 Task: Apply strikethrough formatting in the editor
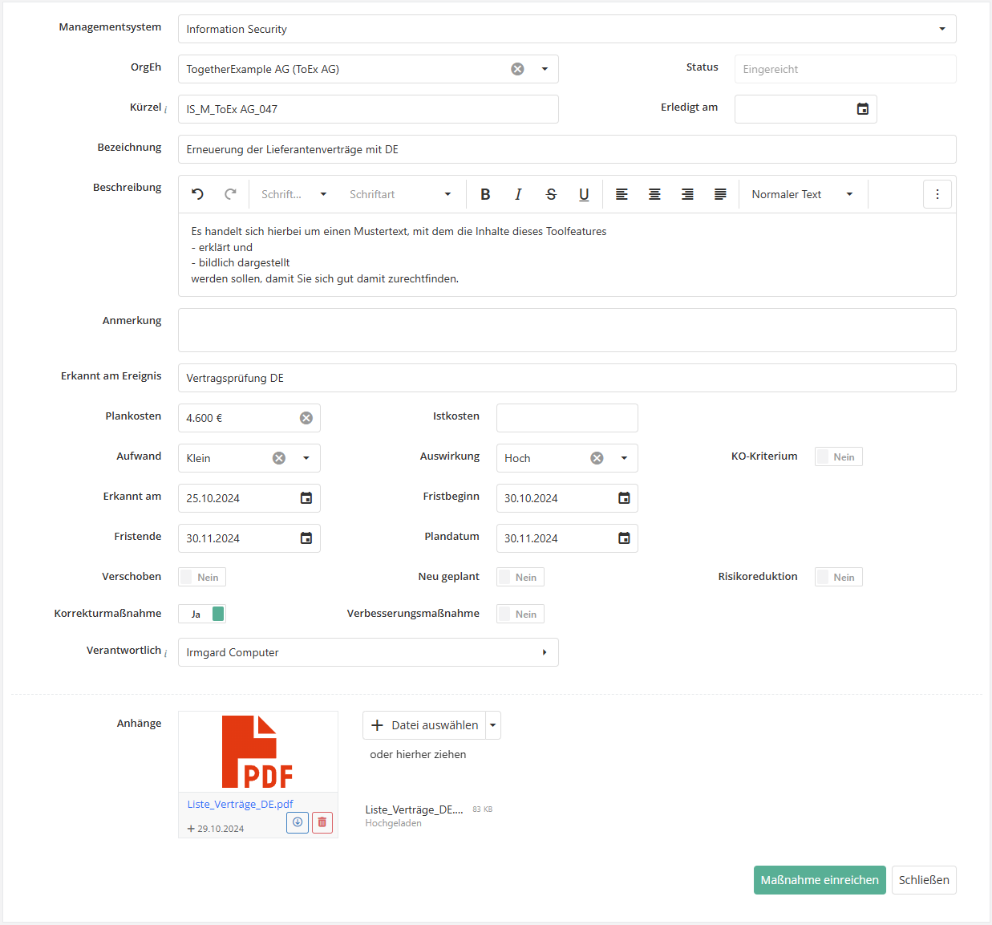pos(551,194)
